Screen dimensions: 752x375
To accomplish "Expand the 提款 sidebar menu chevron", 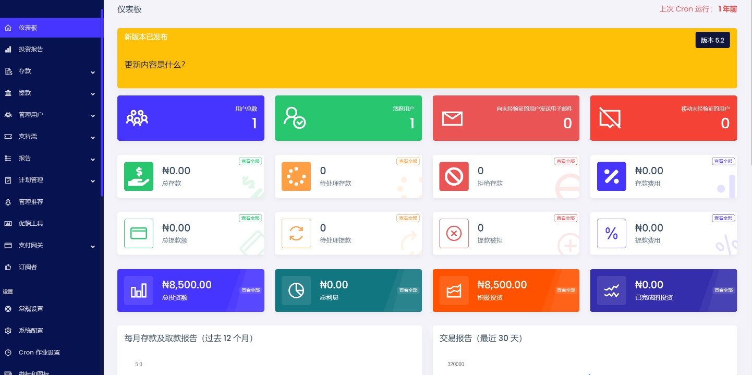I will point(92,94).
